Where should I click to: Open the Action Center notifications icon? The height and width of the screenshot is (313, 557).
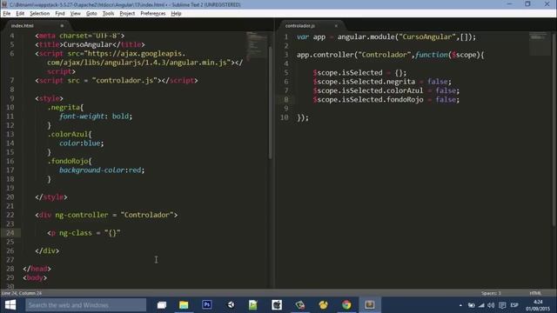(x=502, y=305)
